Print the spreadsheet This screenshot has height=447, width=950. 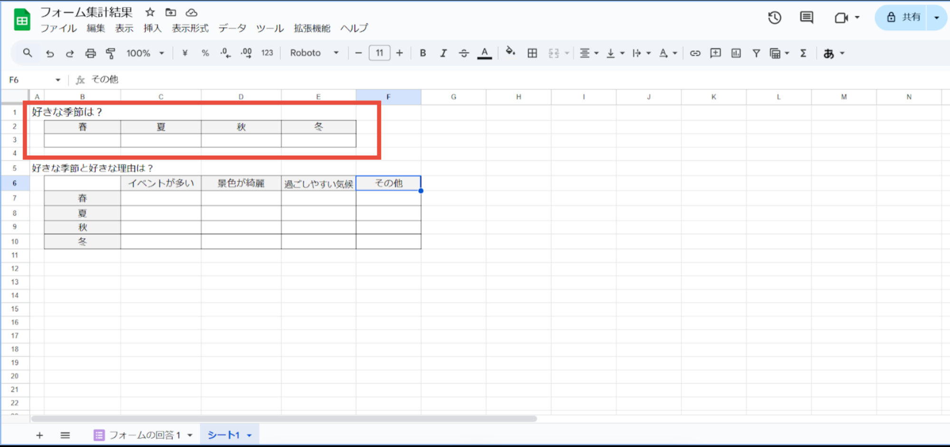tap(90, 53)
